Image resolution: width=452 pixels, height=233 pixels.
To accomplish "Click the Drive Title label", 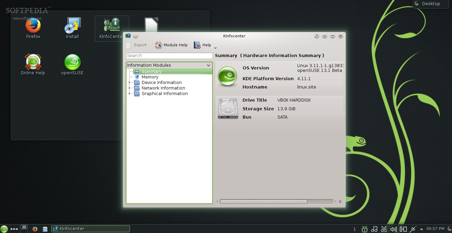I will (255, 100).
